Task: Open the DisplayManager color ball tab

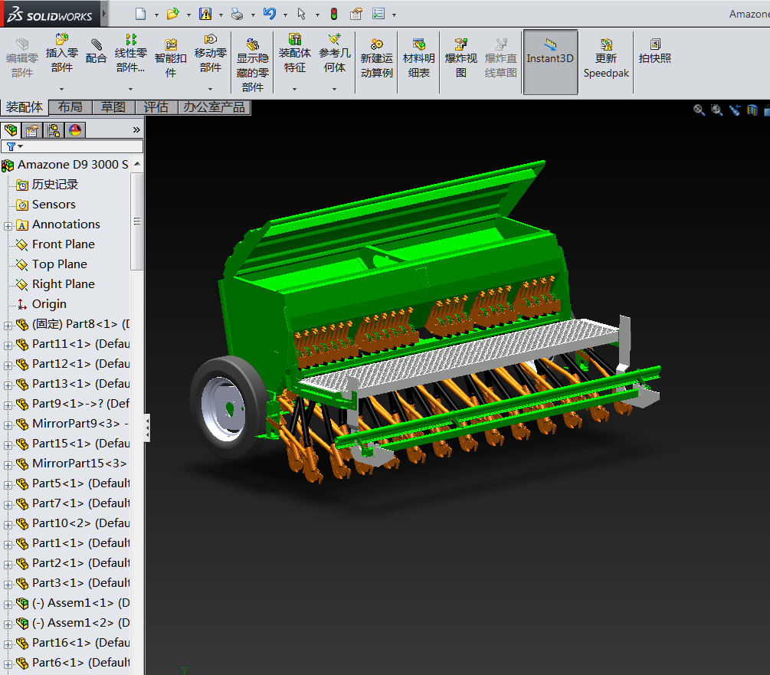Action: (x=74, y=130)
